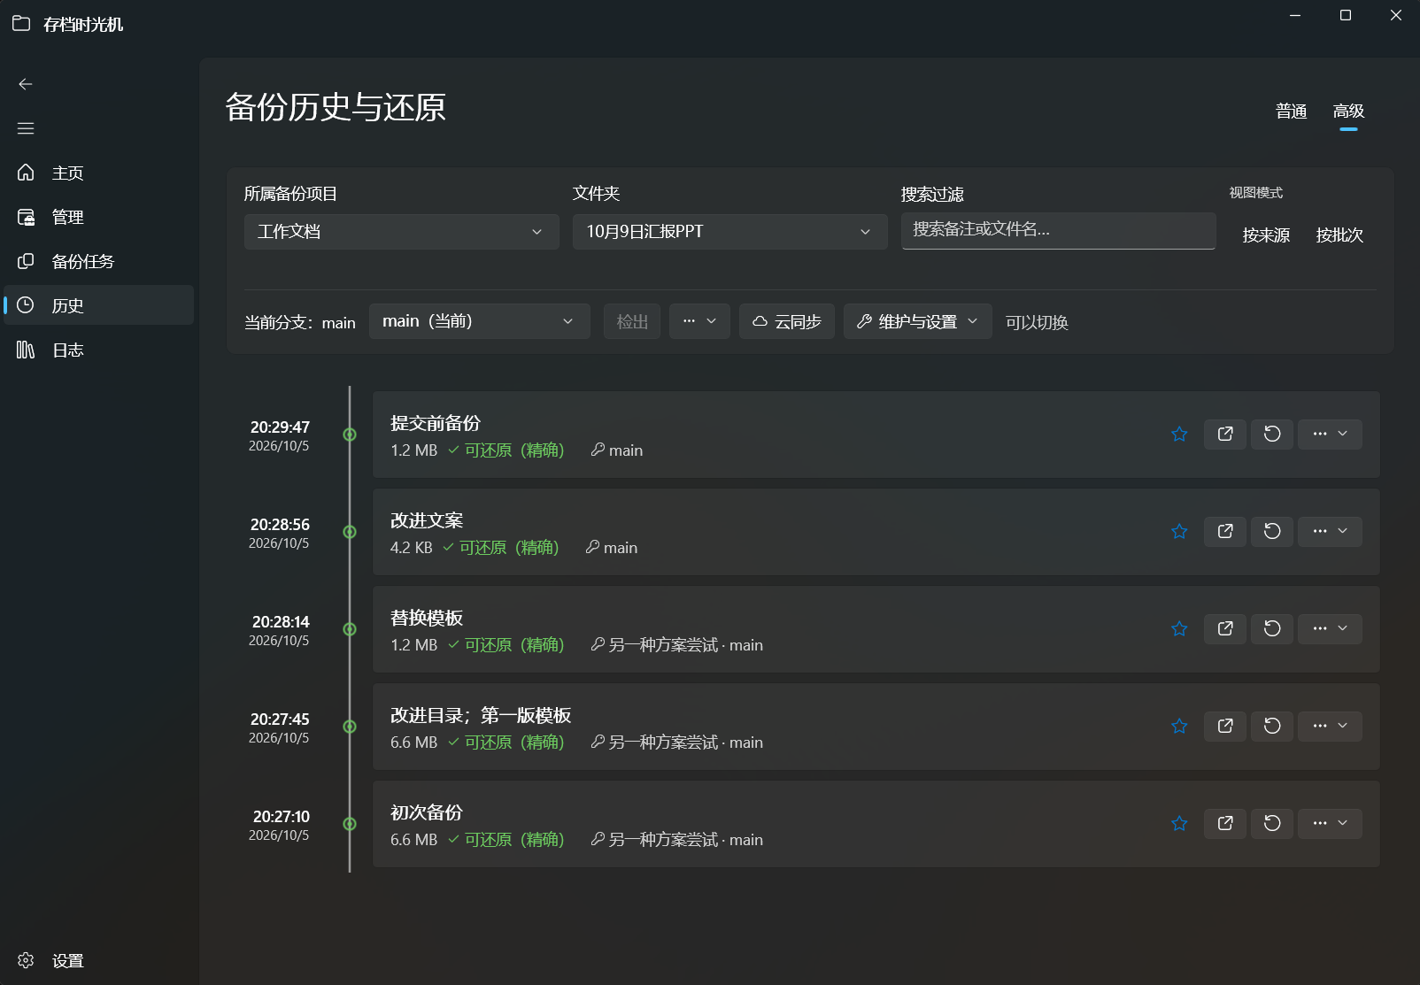Open 改进文案 backup externally
Image resolution: width=1420 pixels, height=985 pixels.
tap(1225, 531)
